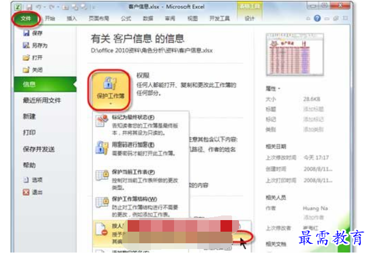The height and width of the screenshot is (256, 369).
Task: Click the 另存为 (Save As) sidebar icon
Action: [x=26, y=45]
